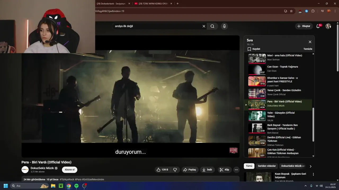The height and width of the screenshot is (190, 339).
Task: Open Chrome three-dot menu
Action: tap(335, 11)
